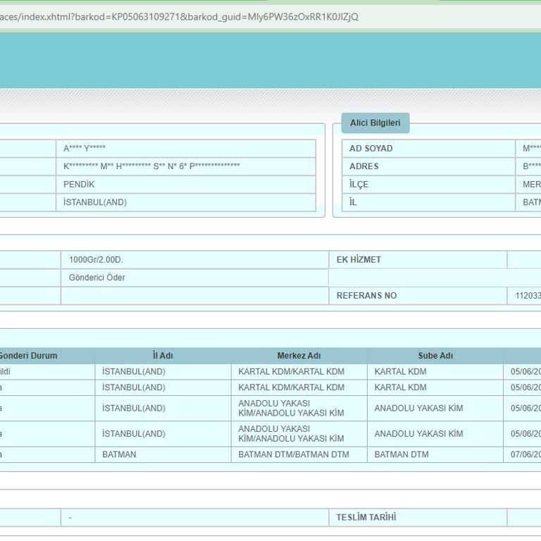541x541 pixels.
Task: Click the REFERANS NO label
Action: pos(366,296)
